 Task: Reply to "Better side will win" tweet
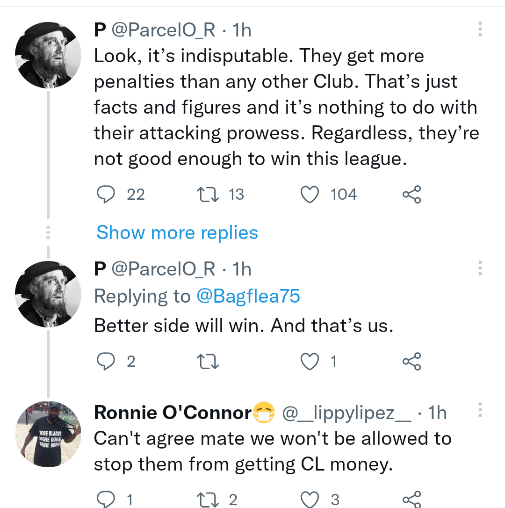pyautogui.click(x=106, y=361)
